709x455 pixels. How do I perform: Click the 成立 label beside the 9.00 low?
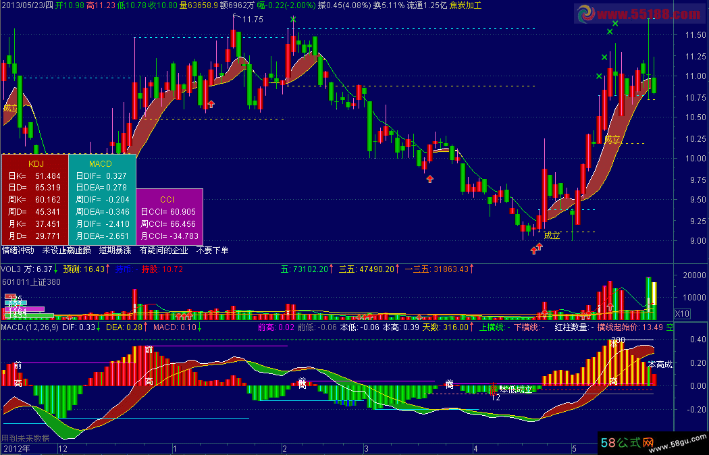(x=552, y=236)
